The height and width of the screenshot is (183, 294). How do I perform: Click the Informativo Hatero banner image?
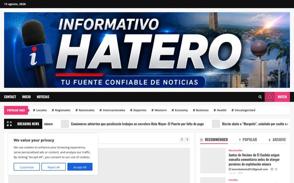[x=147, y=50]
